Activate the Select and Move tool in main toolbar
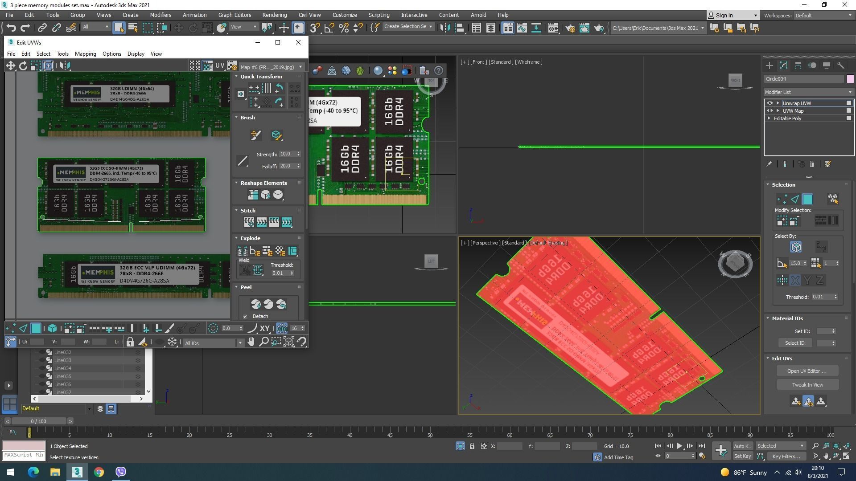This screenshot has height=481, width=856. click(x=178, y=28)
